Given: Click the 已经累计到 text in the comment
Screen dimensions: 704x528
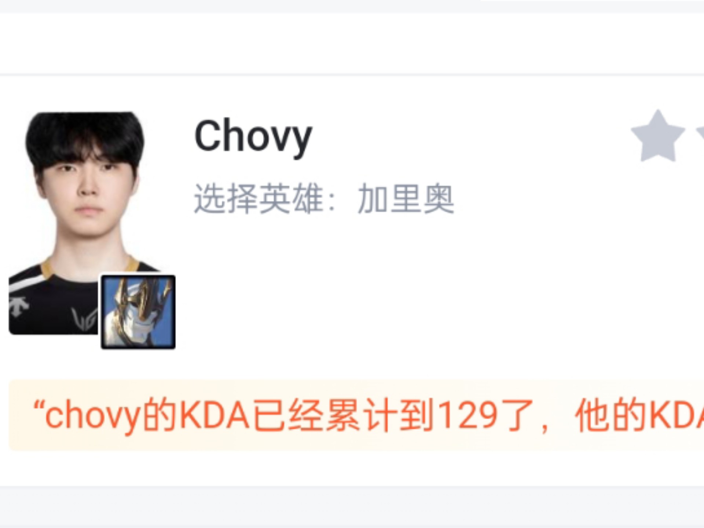Looking at the screenshot, I should pos(343,415).
